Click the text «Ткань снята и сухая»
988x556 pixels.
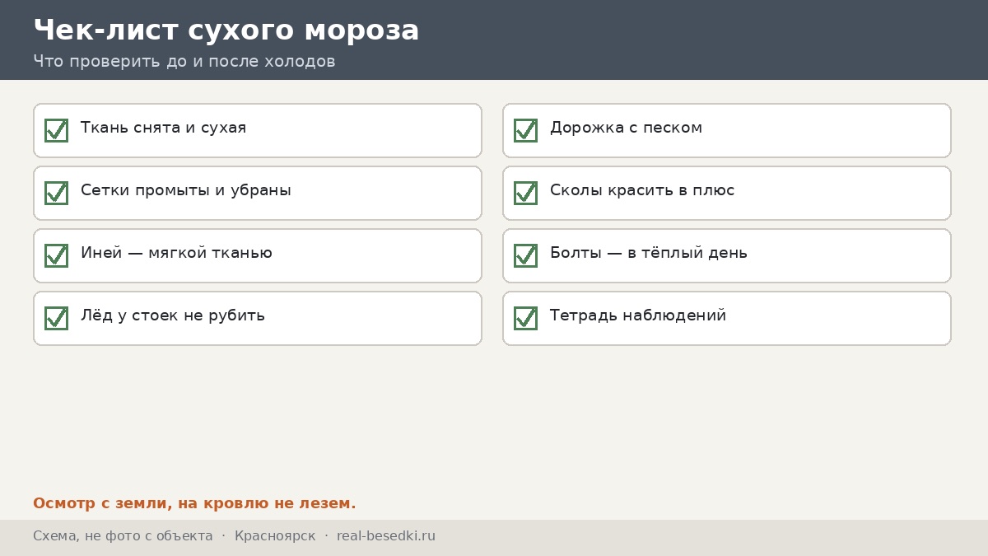pyautogui.click(x=163, y=128)
